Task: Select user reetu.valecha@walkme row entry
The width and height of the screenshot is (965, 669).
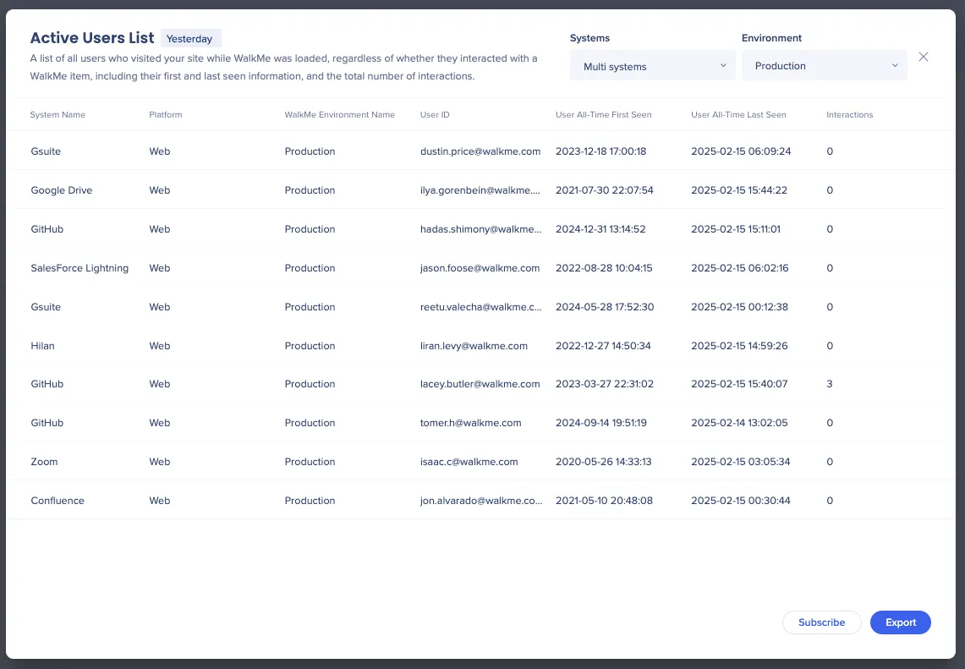Action: pos(480,306)
